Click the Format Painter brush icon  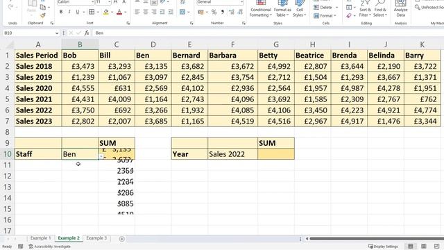point(43,15)
